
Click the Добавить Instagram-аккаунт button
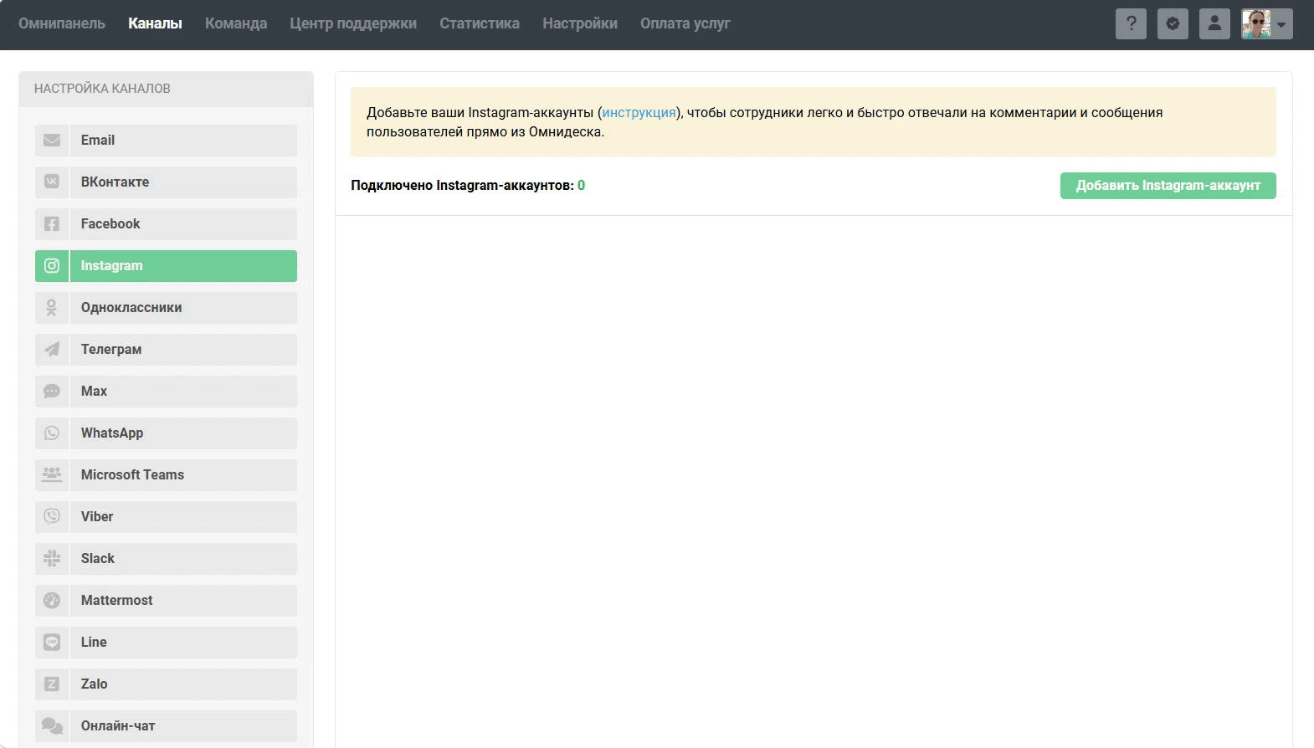click(x=1168, y=186)
